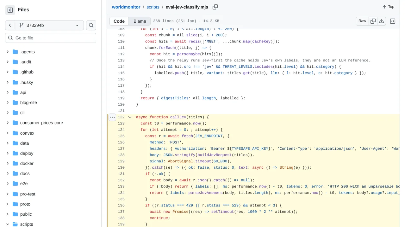Expand the proto folder chevron
This screenshot has width=405, height=227.
click(8, 204)
